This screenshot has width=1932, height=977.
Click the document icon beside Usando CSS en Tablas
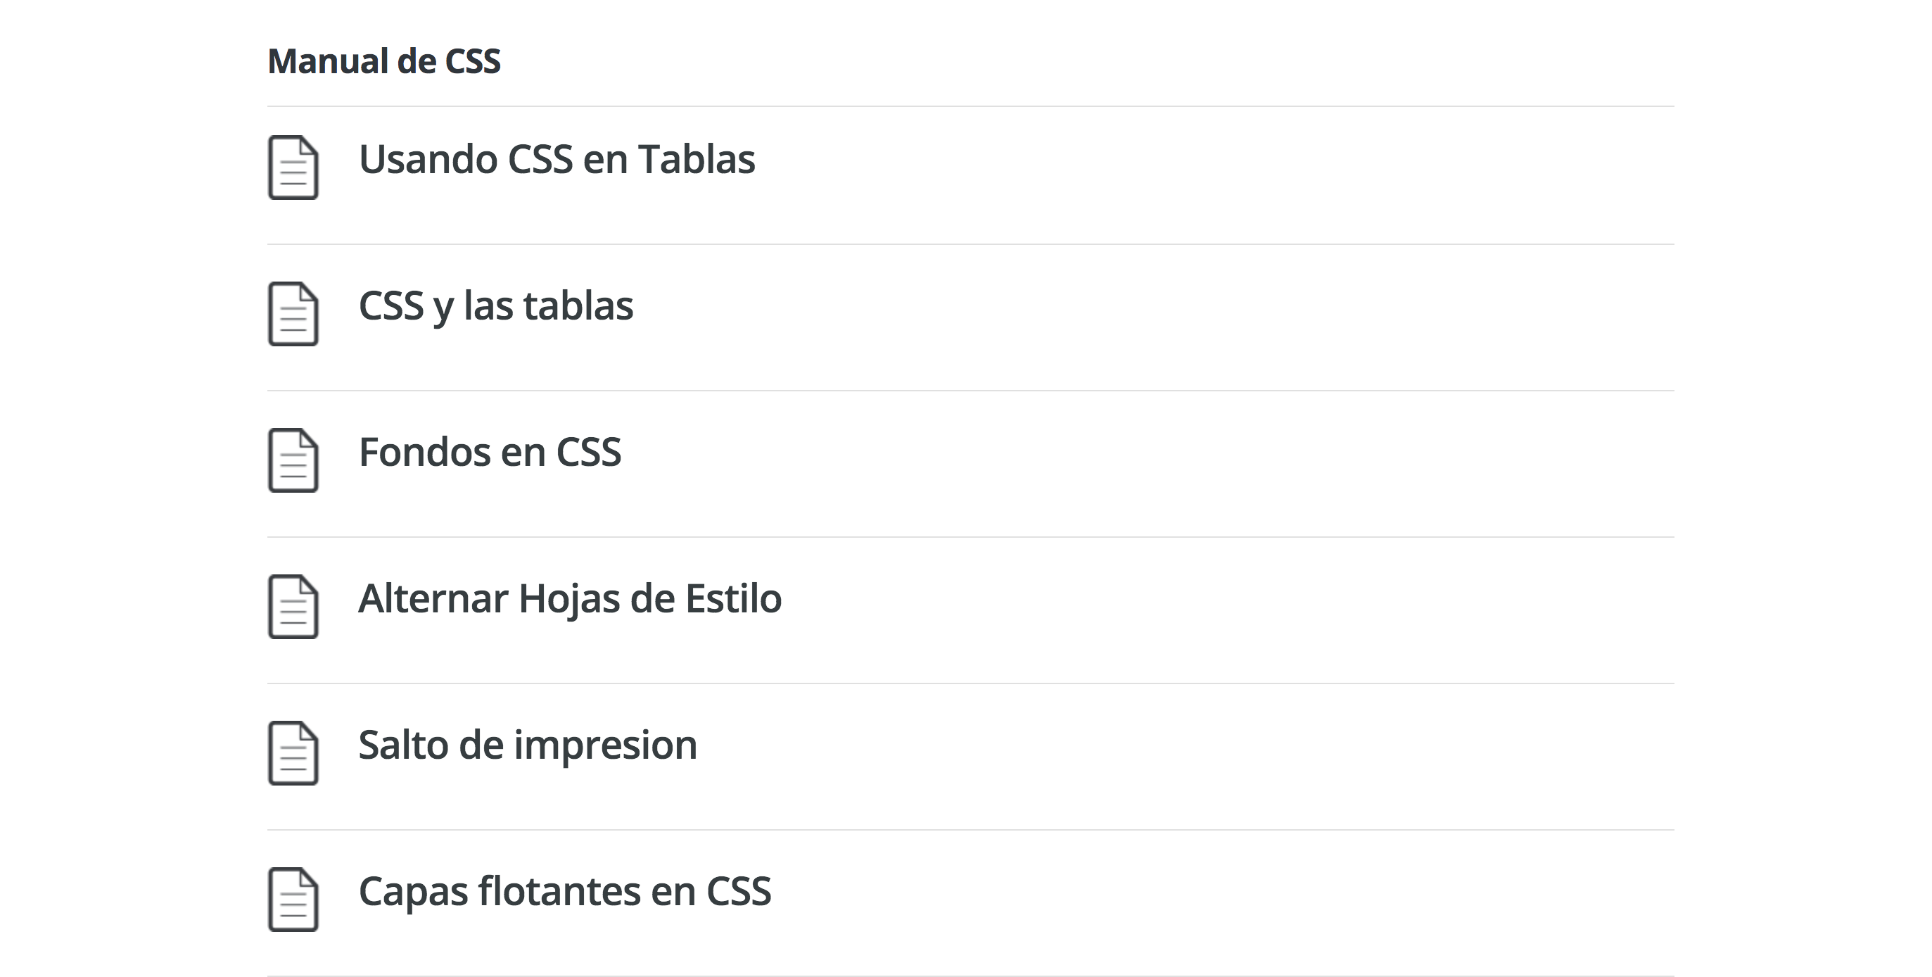point(293,168)
